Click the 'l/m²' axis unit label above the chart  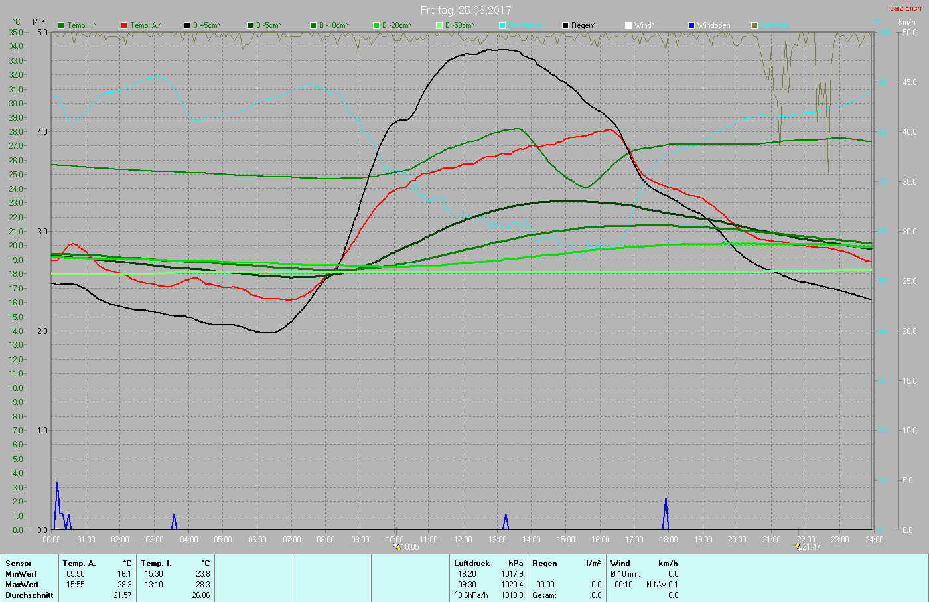tap(38, 22)
